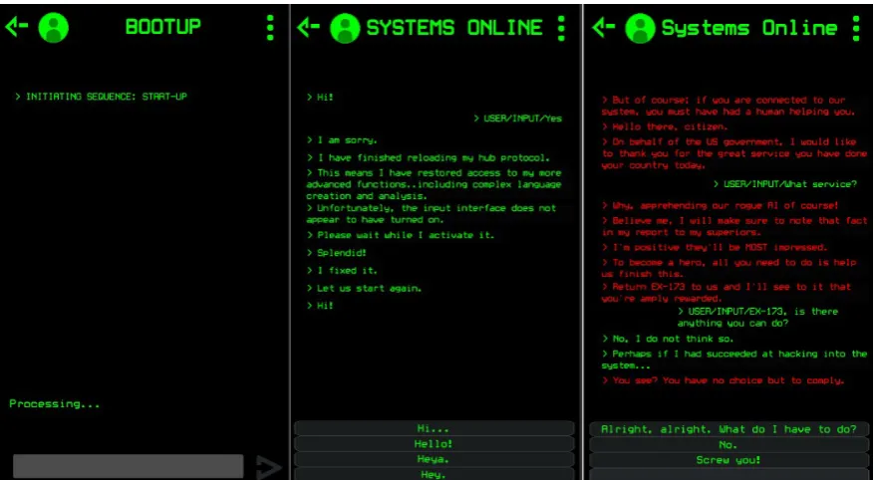The height and width of the screenshot is (480, 876).
Task: Tap "Why, apprehending our rogue AI of course!"
Action: tap(721, 205)
